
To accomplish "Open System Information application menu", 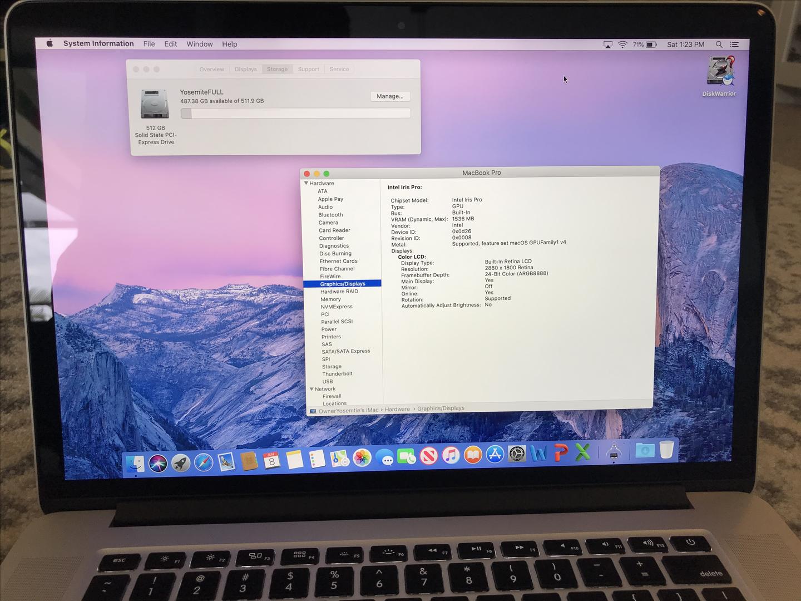I will [x=98, y=43].
